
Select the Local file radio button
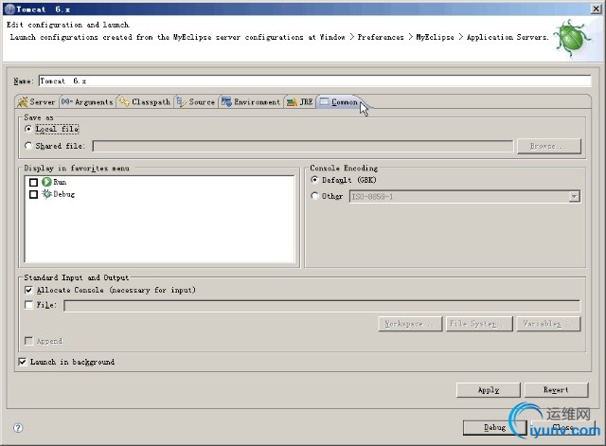28,129
